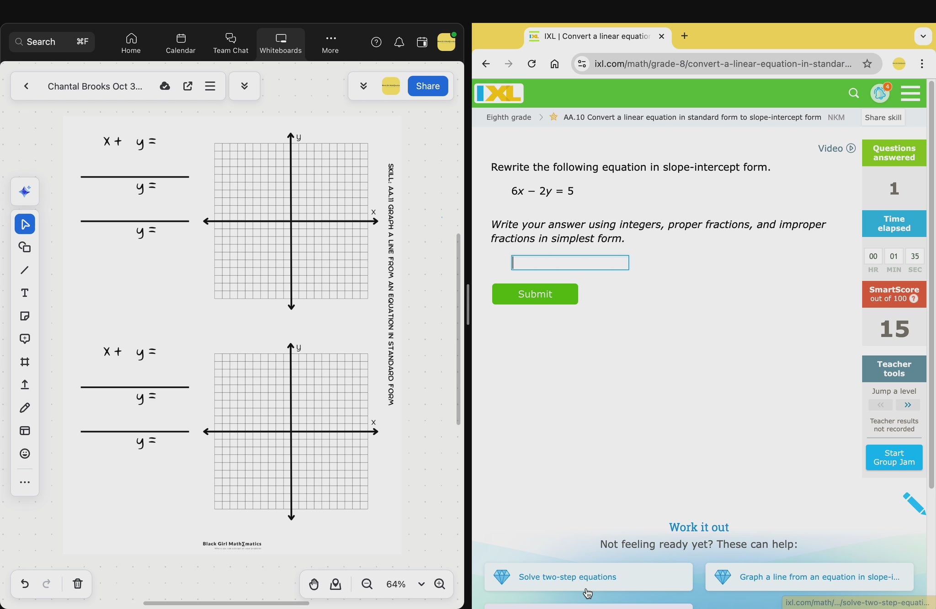936x609 pixels.
Task: Click the answer input field
Action: pos(570,262)
